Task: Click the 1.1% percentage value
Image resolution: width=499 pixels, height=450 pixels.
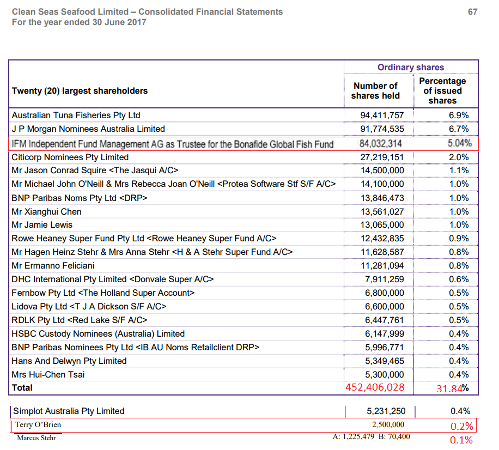Action: tap(459, 171)
